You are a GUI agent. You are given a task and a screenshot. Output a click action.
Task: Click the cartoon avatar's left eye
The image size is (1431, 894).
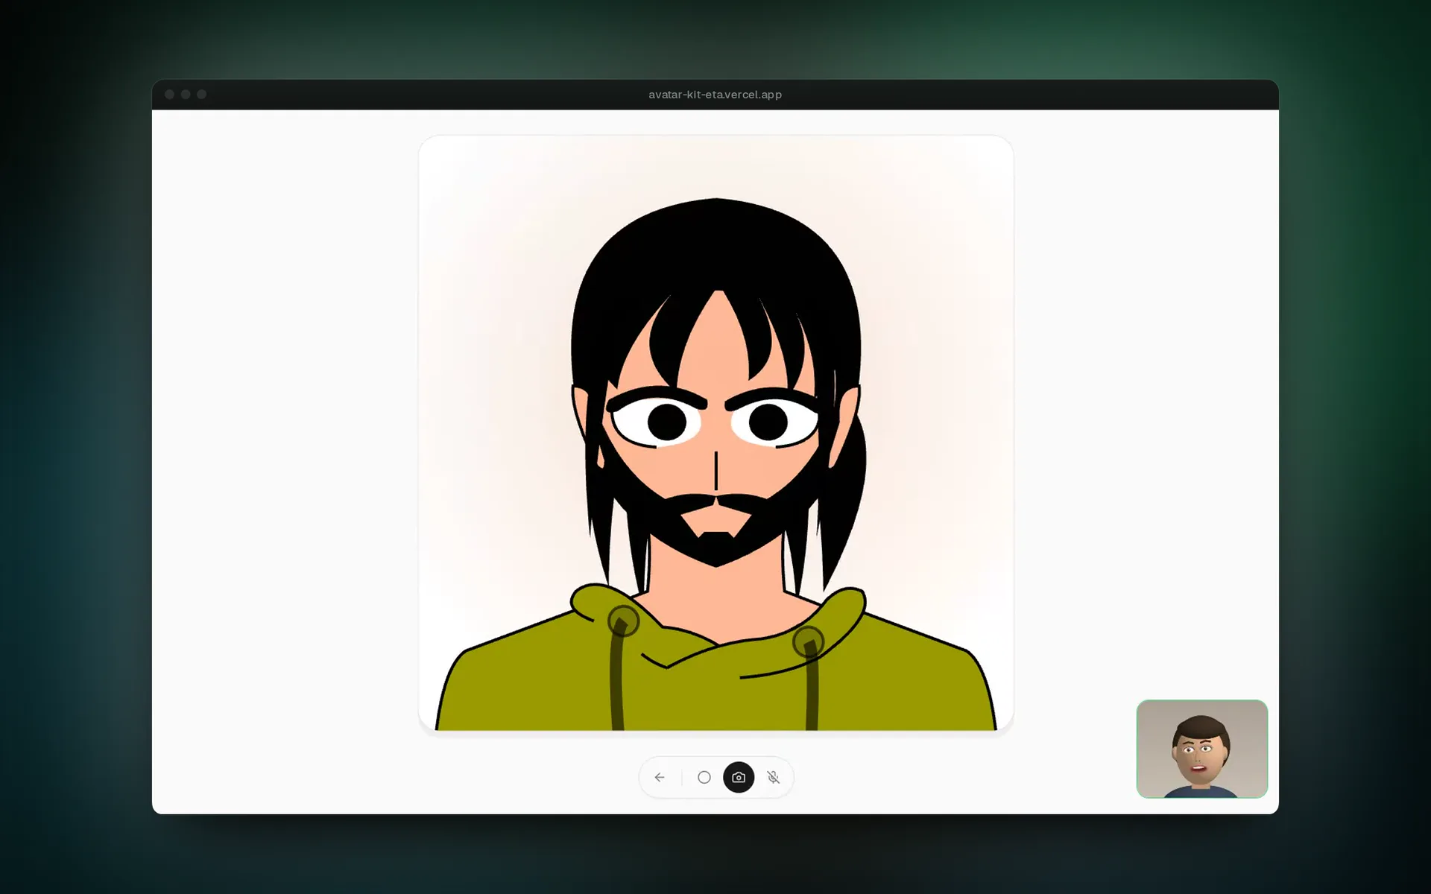click(658, 422)
